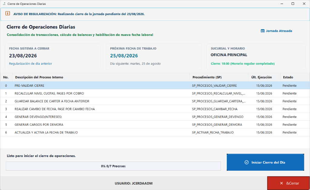Select the GENERAR CARGOS POR DEMORA description

click(39, 124)
